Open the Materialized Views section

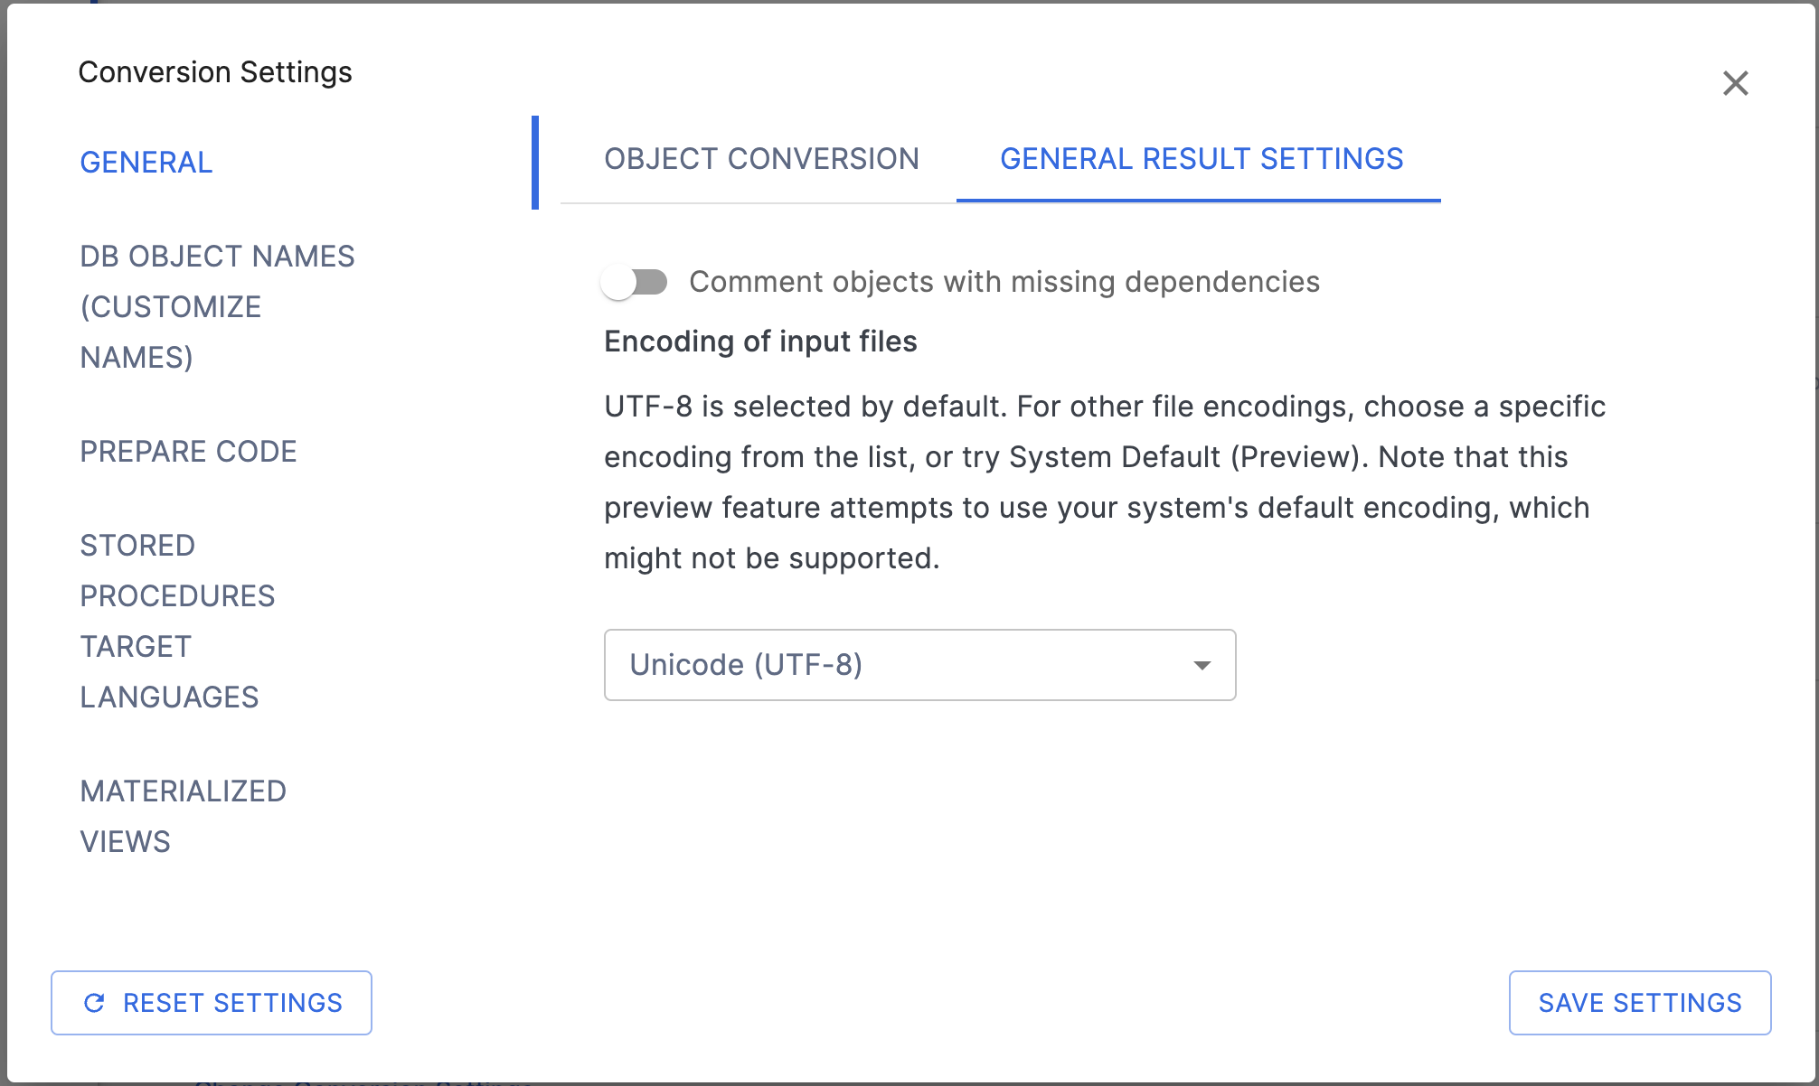[183, 817]
